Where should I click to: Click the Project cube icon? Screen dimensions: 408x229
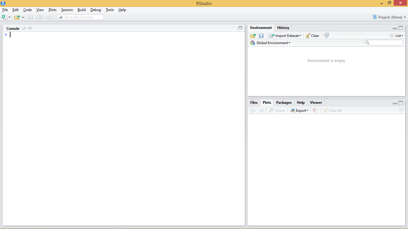tap(374, 17)
